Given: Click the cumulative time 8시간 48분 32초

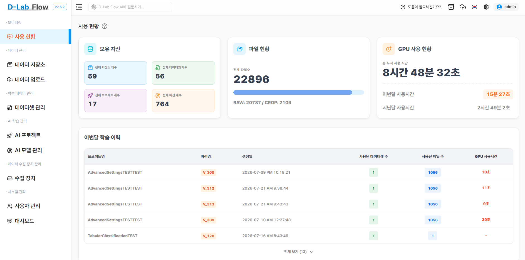Looking at the screenshot, I should pyautogui.click(x=421, y=73).
